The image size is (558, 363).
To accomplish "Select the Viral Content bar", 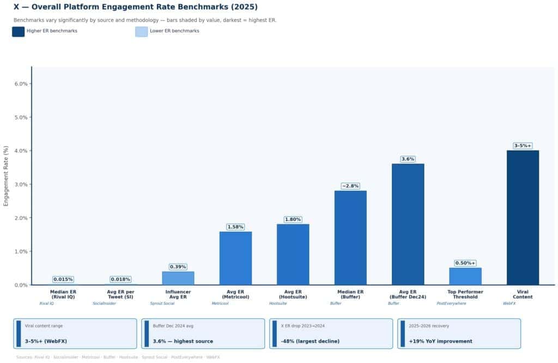I will 523,217.
